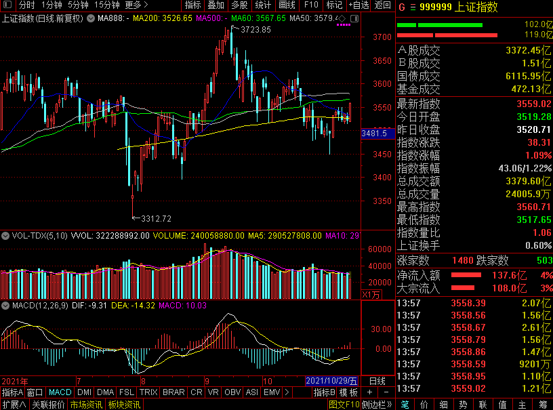The height and width of the screenshot is (410, 553).
Task: Toggle 标记 marker mode
Action: [334, 5]
